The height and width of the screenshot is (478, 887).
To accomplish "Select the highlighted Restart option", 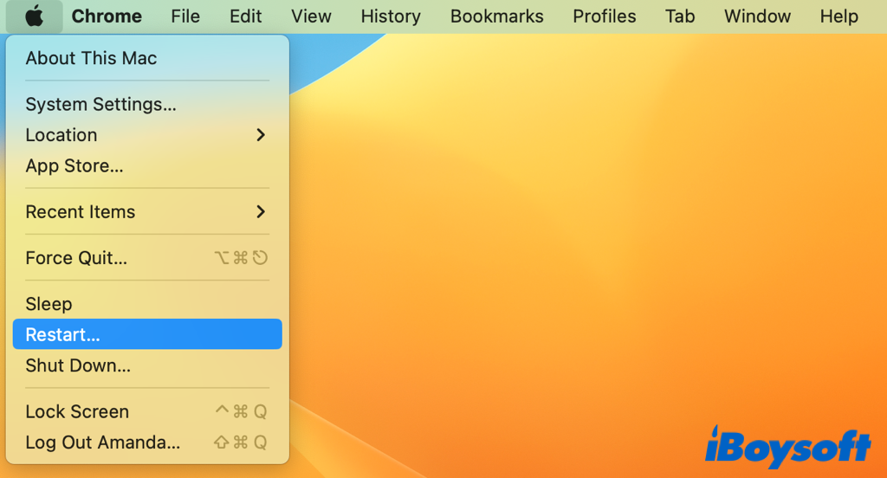I will [x=62, y=334].
